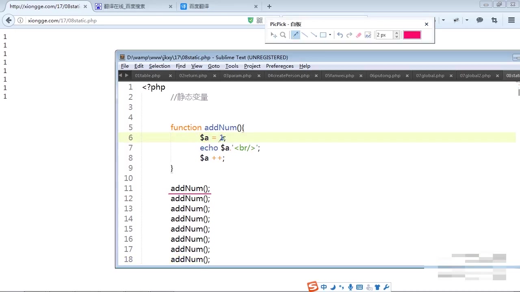This screenshot has height=292, width=520.
Task: Go back in the browser
Action: (9, 20)
